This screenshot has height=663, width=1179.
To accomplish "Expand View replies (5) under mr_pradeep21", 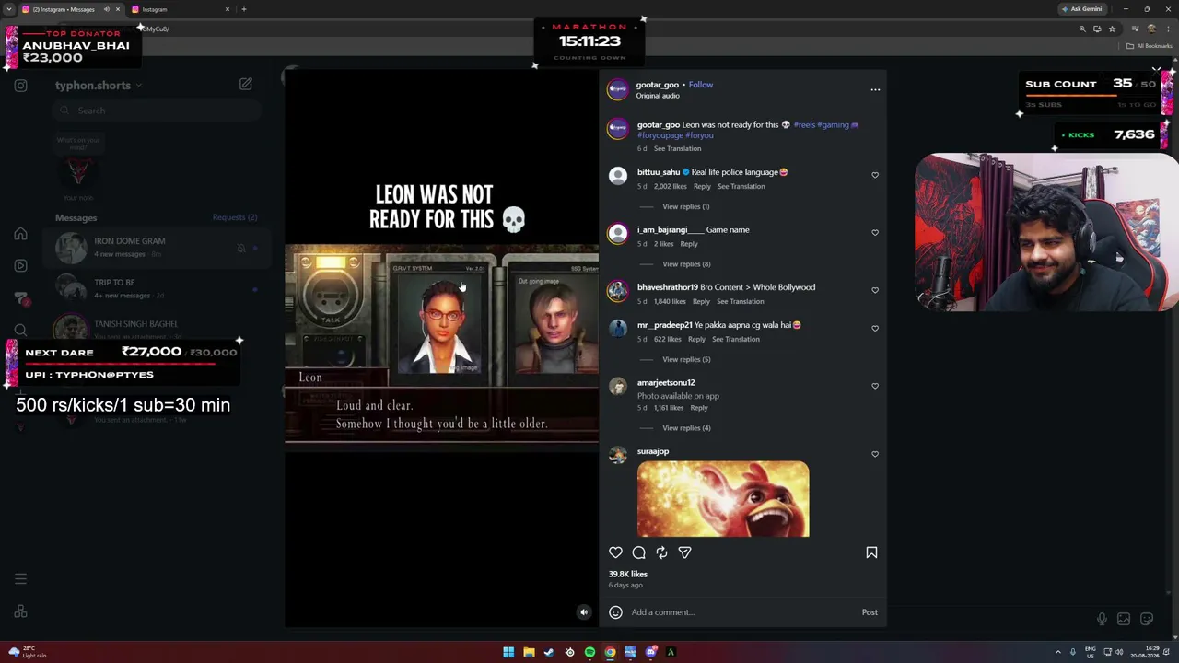I will pyautogui.click(x=686, y=359).
